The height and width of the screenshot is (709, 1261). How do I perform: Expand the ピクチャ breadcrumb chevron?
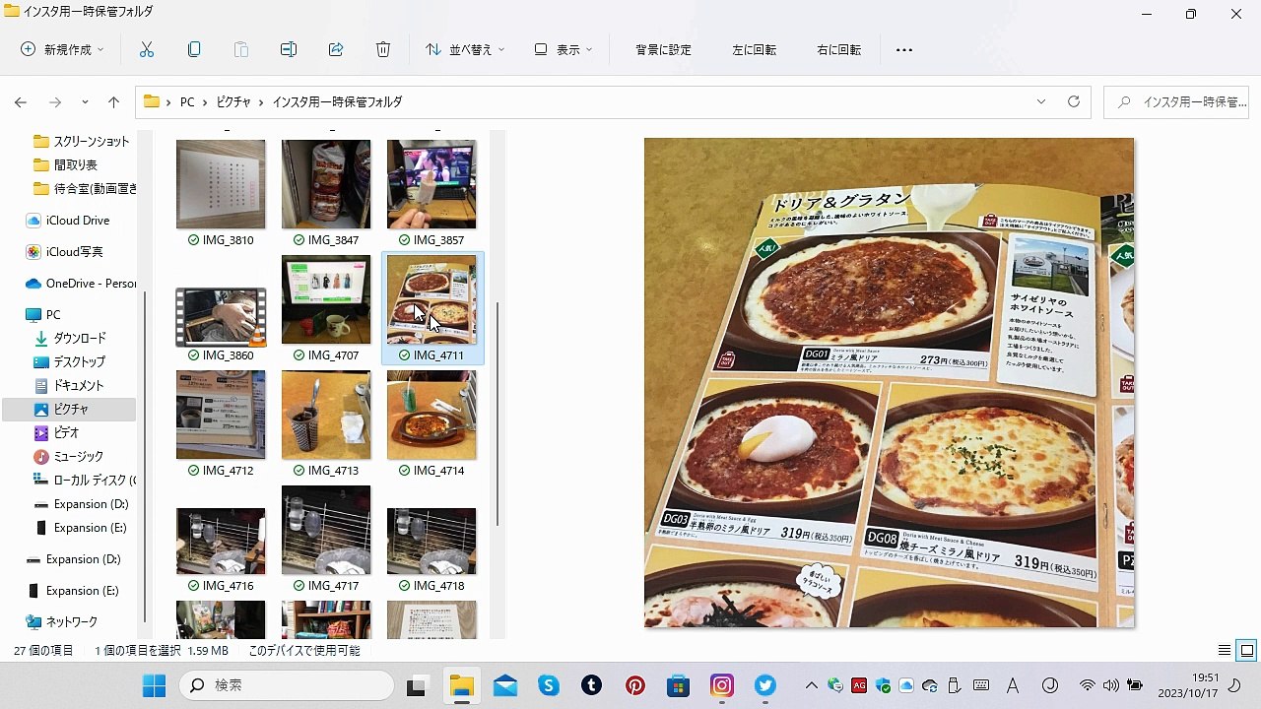pyautogui.click(x=261, y=101)
